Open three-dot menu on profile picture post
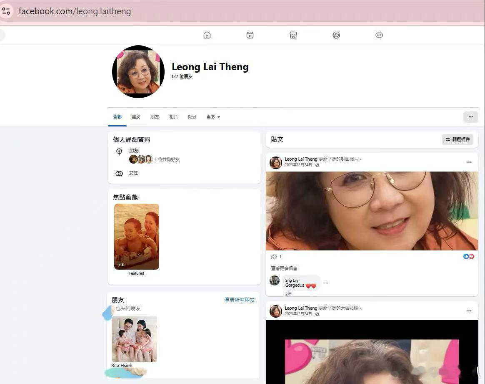This screenshot has height=384, width=485. (469, 311)
